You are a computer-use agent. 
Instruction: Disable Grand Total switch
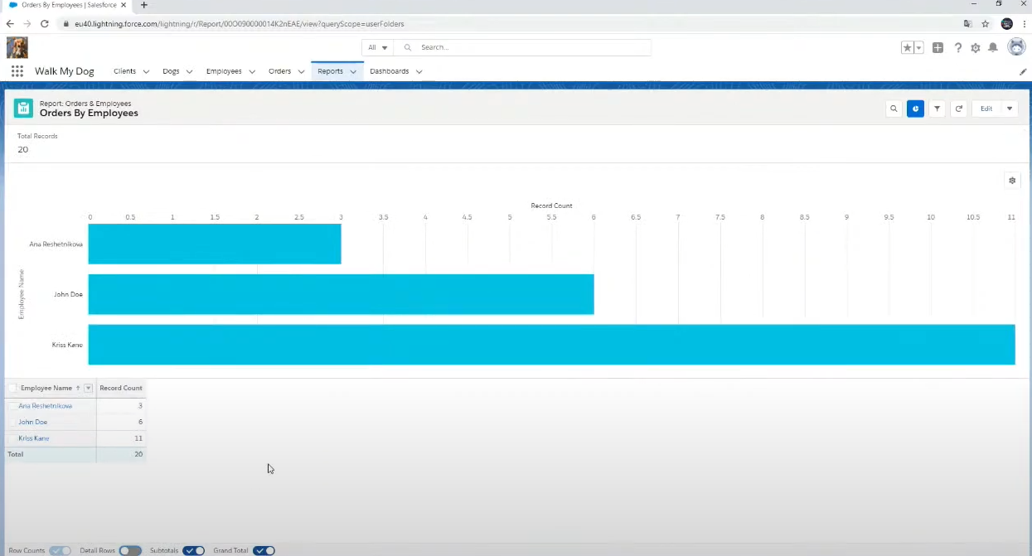point(264,550)
